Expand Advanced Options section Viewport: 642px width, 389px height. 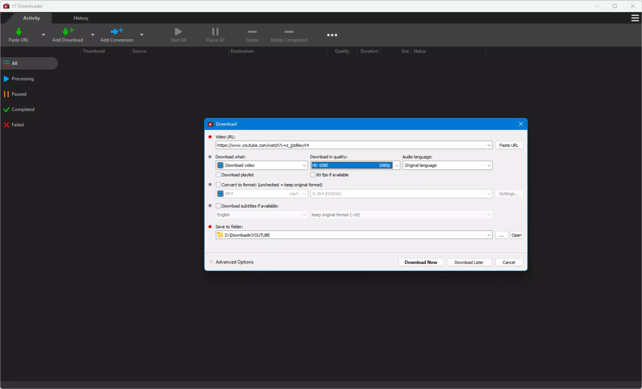point(231,262)
